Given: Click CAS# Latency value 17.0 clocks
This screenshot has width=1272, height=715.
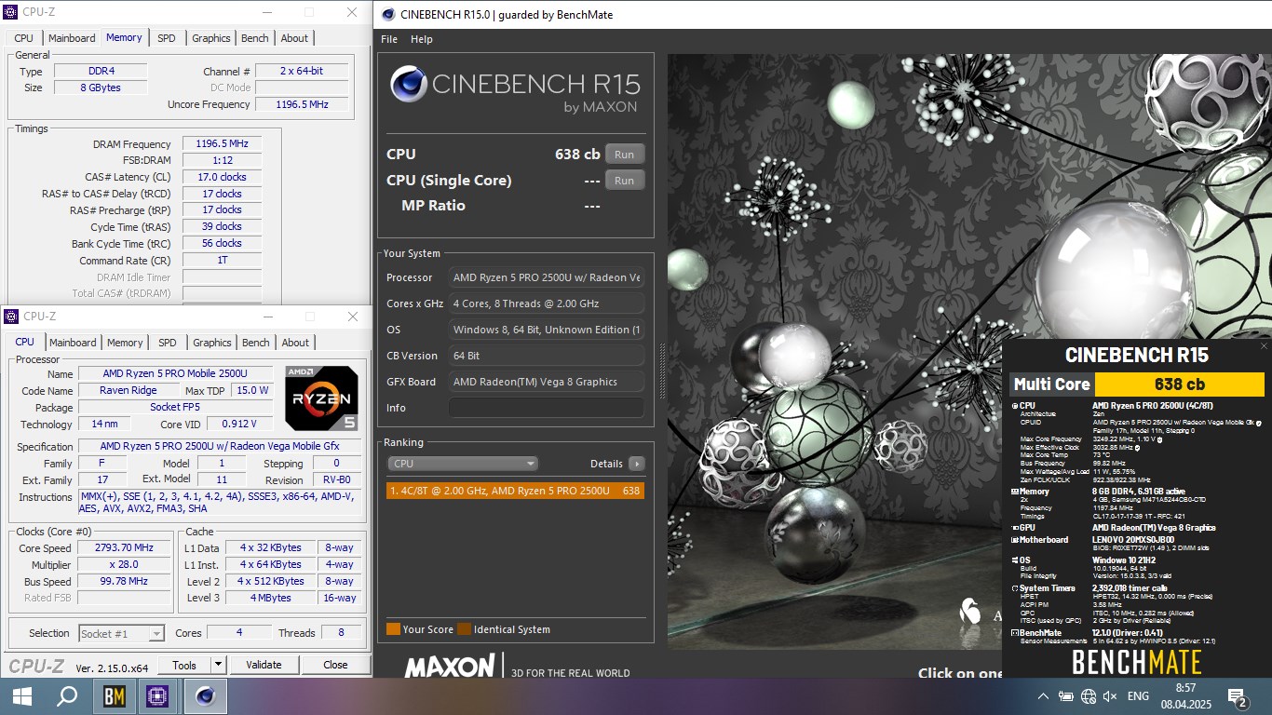Looking at the screenshot, I should pos(222,177).
